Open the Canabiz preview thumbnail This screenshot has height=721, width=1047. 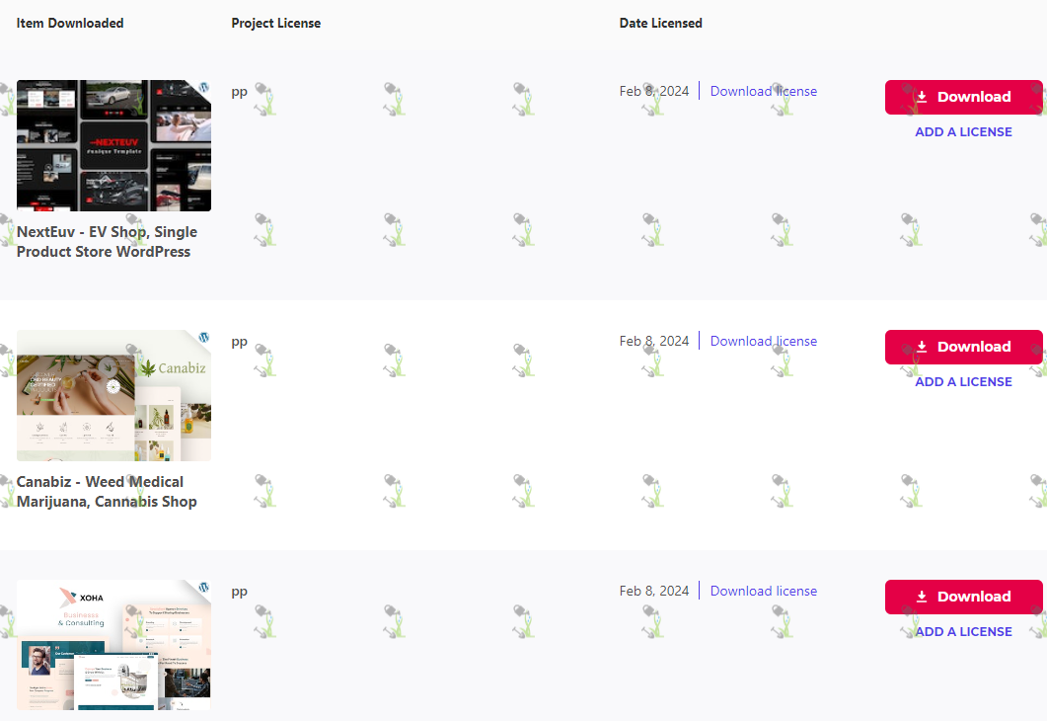pyautogui.click(x=113, y=396)
